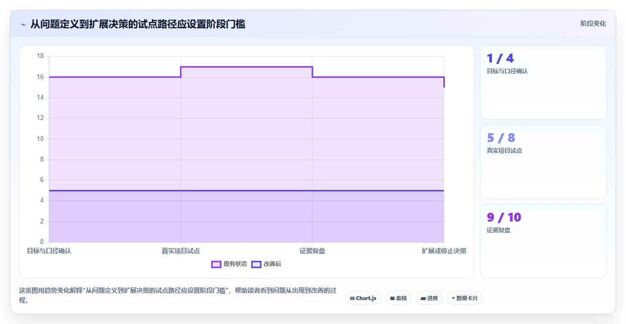Select the 数据卡片 tag chip
Image resolution: width=626 pixels, height=324 pixels.
point(465,298)
